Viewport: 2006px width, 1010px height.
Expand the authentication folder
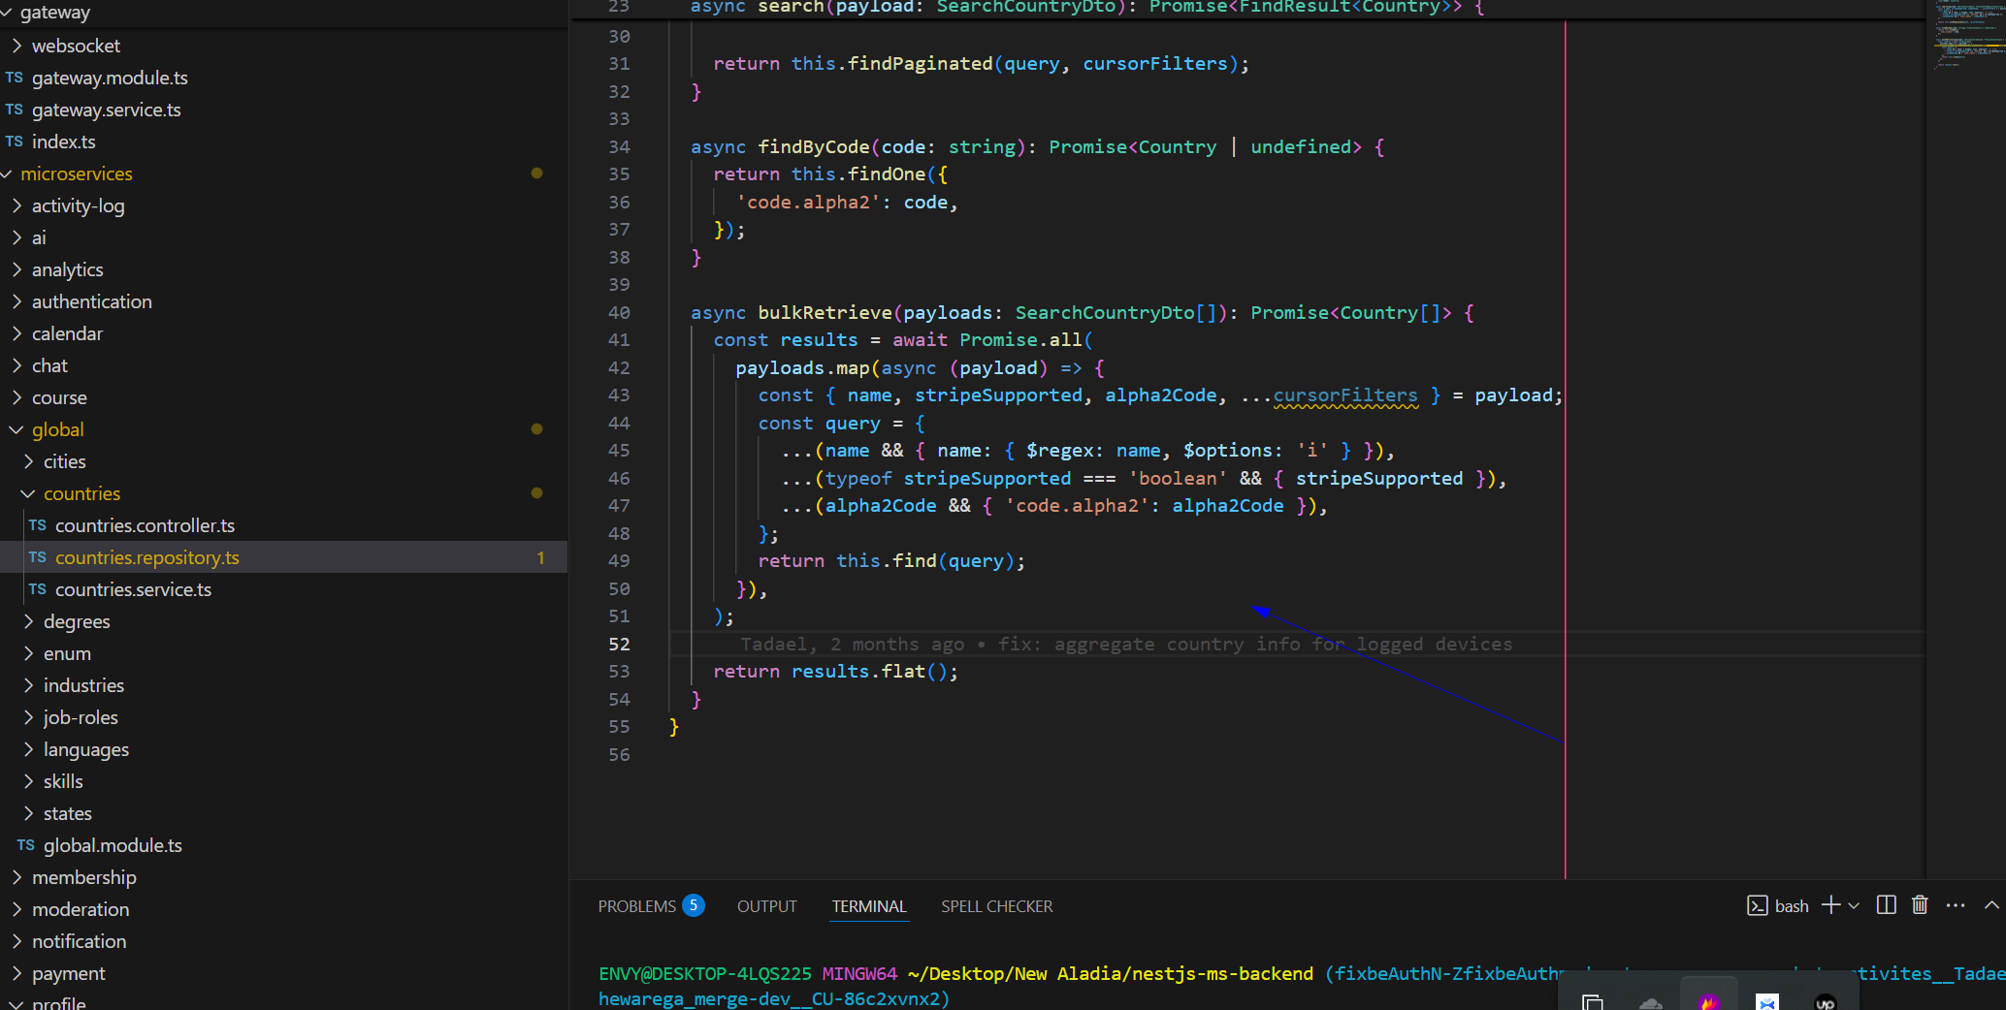91,301
